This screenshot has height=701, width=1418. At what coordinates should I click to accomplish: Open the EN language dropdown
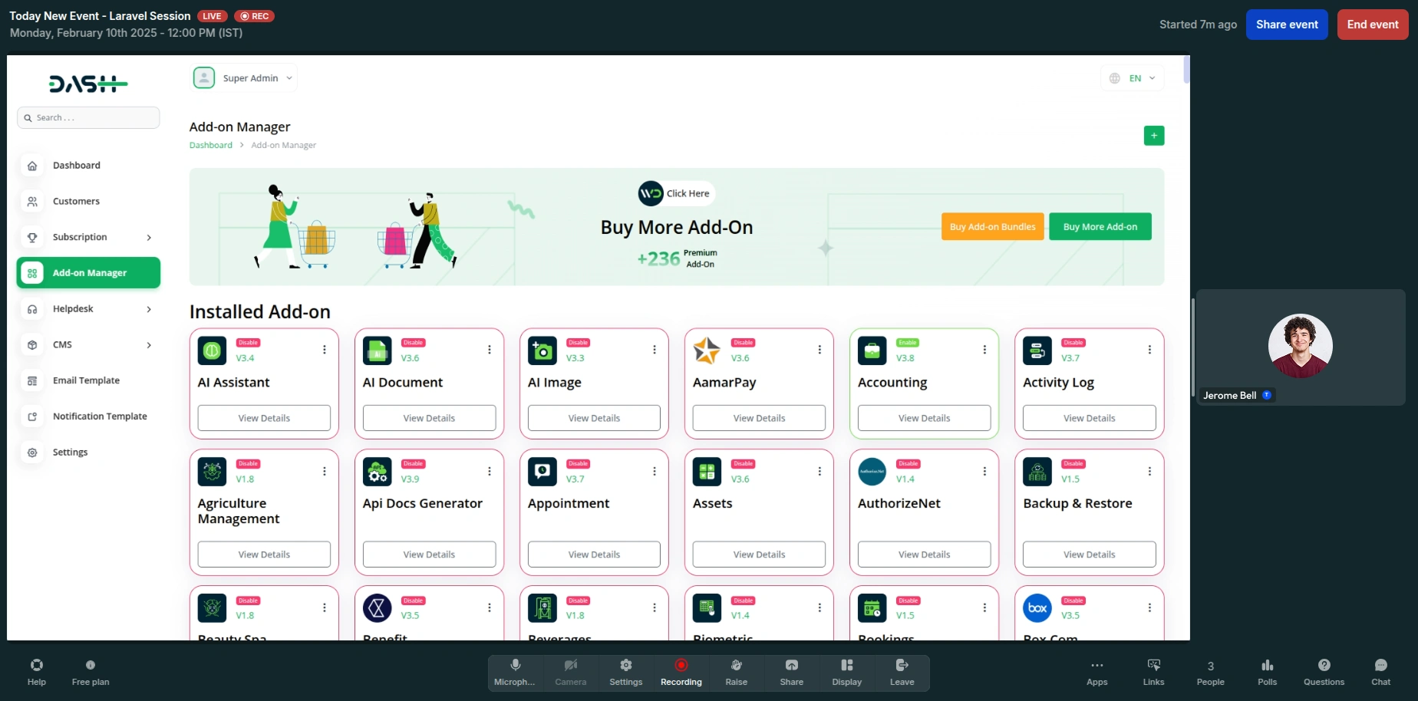(x=1133, y=78)
